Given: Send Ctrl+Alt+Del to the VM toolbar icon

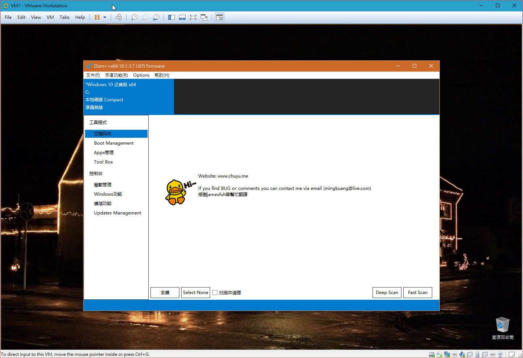Looking at the screenshot, I should (119, 17).
